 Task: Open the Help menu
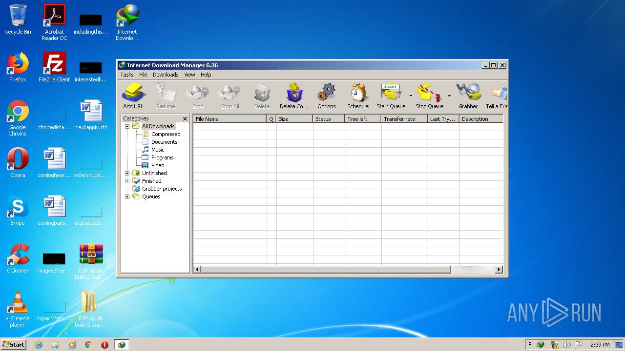(x=206, y=75)
